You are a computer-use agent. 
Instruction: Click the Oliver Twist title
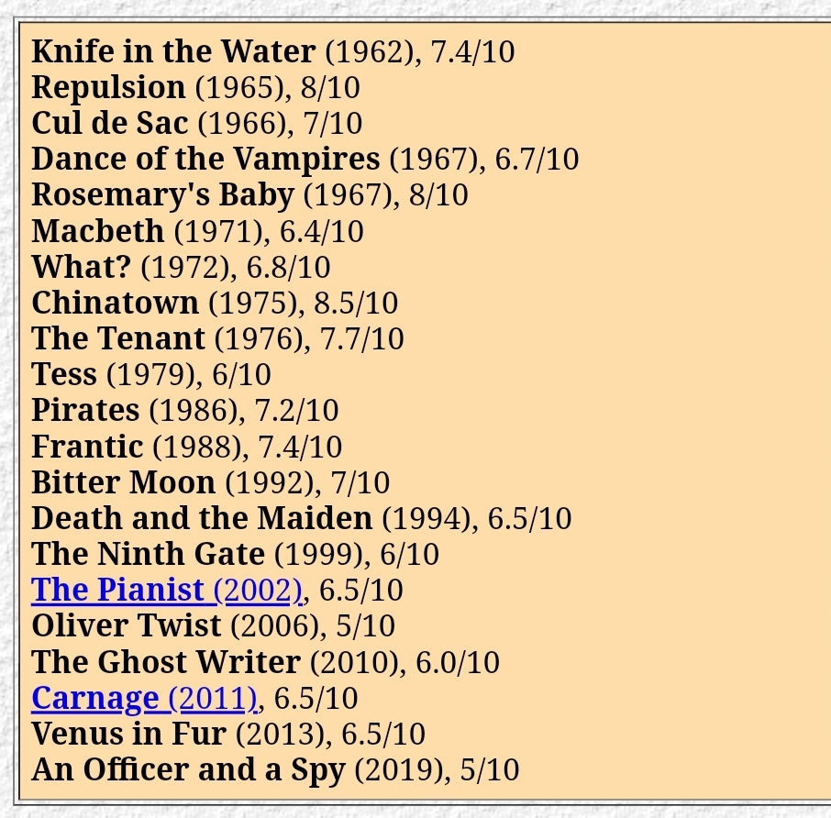click(127, 625)
